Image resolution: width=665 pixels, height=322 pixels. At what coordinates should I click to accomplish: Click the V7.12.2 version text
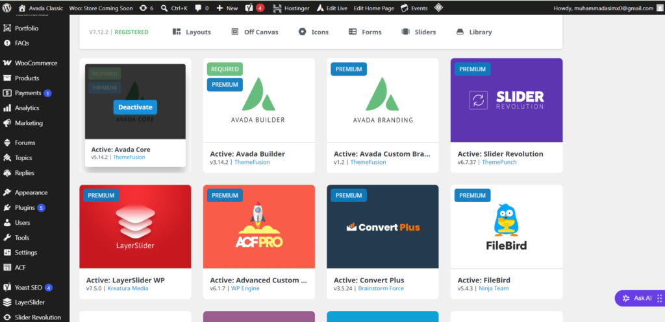click(99, 32)
